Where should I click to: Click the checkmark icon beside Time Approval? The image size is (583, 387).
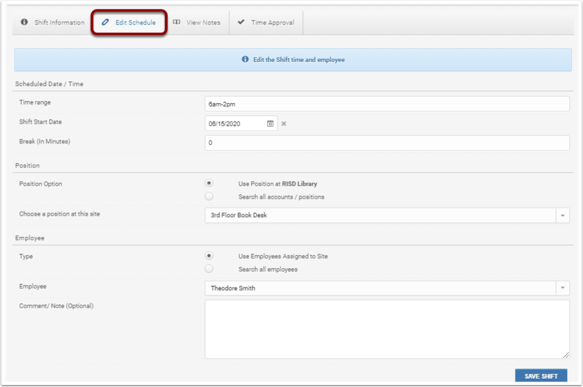pyautogui.click(x=241, y=23)
